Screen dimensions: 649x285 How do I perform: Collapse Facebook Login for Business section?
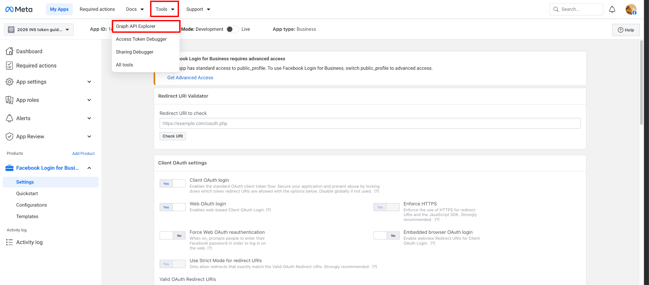[x=89, y=168]
